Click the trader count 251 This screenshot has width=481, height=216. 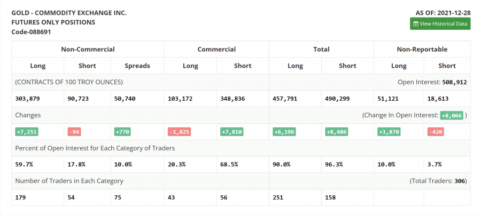click(x=278, y=197)
